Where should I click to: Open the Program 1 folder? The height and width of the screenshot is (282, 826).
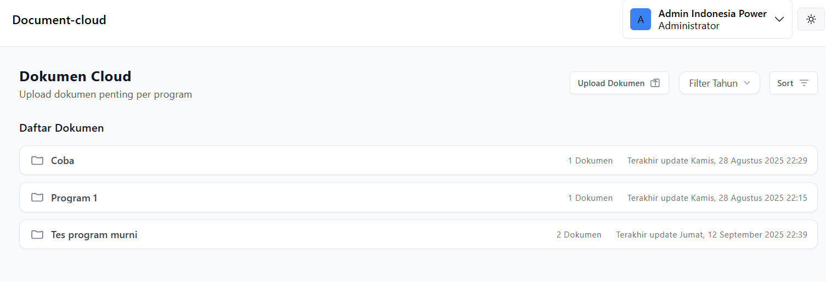[274, 198]
